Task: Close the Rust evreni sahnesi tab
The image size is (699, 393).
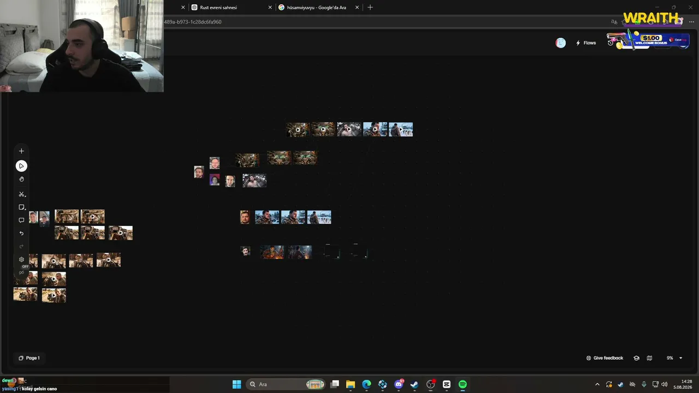Action: (x=270, y=8)
